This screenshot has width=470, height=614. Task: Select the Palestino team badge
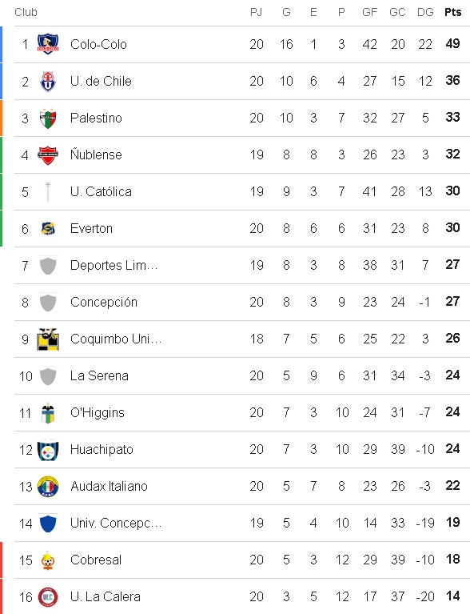48,118
